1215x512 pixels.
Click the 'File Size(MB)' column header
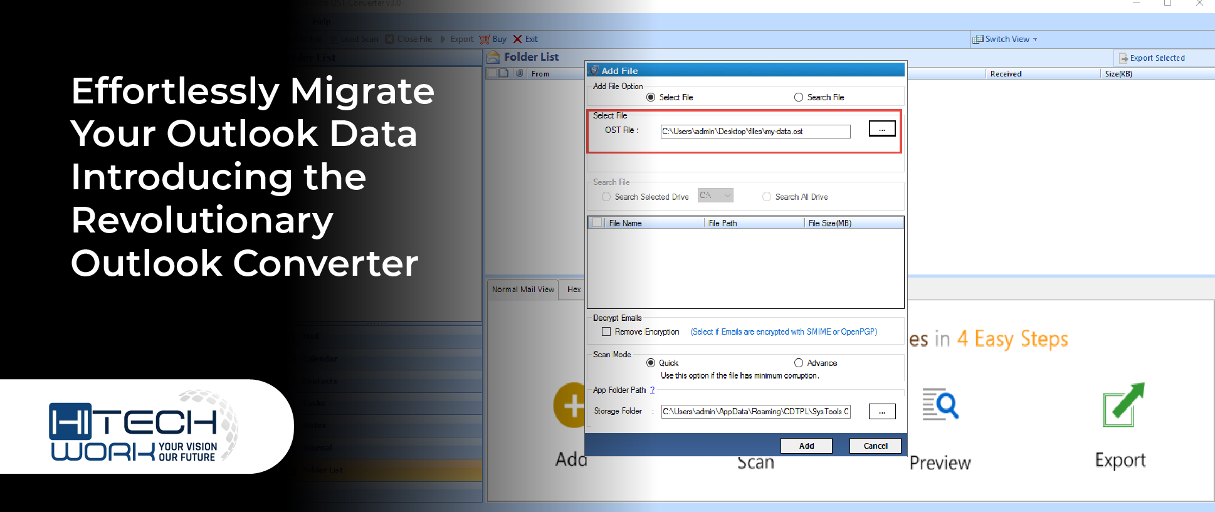coord(830,223)
